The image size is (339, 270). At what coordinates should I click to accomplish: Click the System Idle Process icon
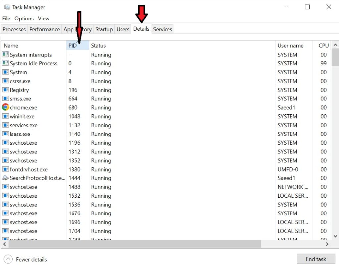point(5,63)
